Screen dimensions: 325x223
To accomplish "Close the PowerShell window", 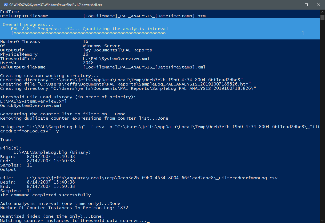I will point(319,5).
